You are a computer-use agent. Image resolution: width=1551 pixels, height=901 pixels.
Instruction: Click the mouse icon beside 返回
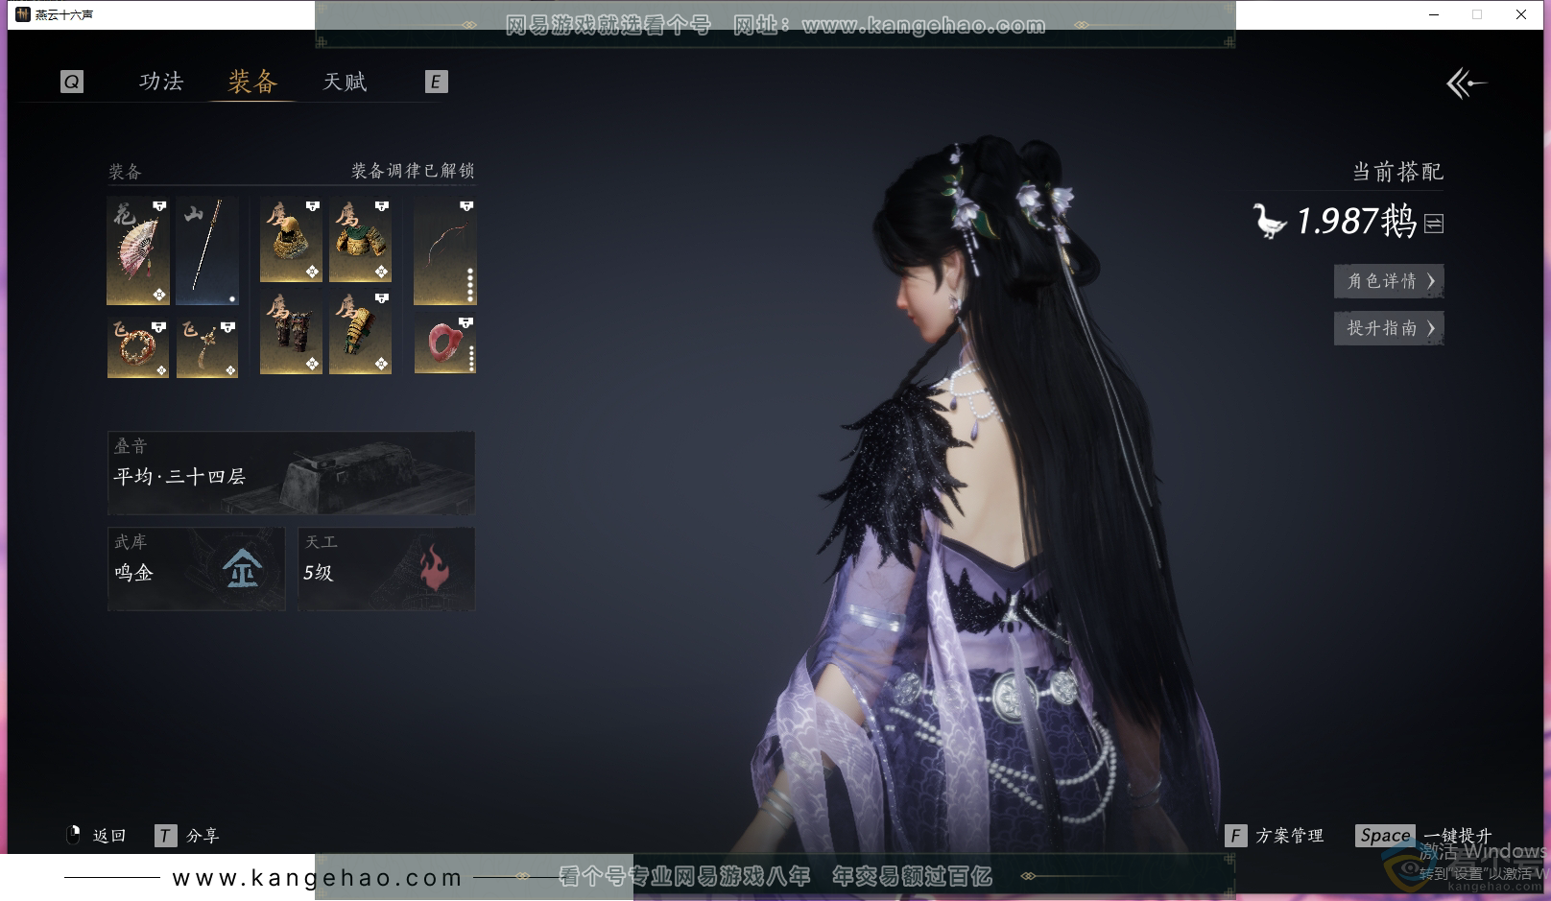[74, 835]
